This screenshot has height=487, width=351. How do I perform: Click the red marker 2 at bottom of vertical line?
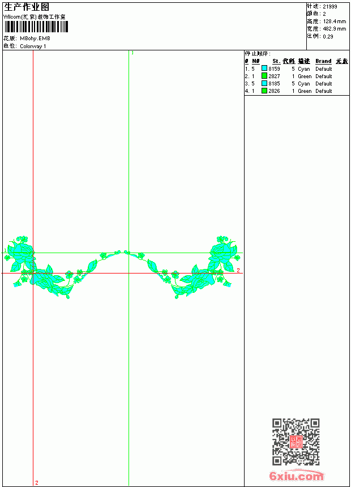tap(37, 482)
